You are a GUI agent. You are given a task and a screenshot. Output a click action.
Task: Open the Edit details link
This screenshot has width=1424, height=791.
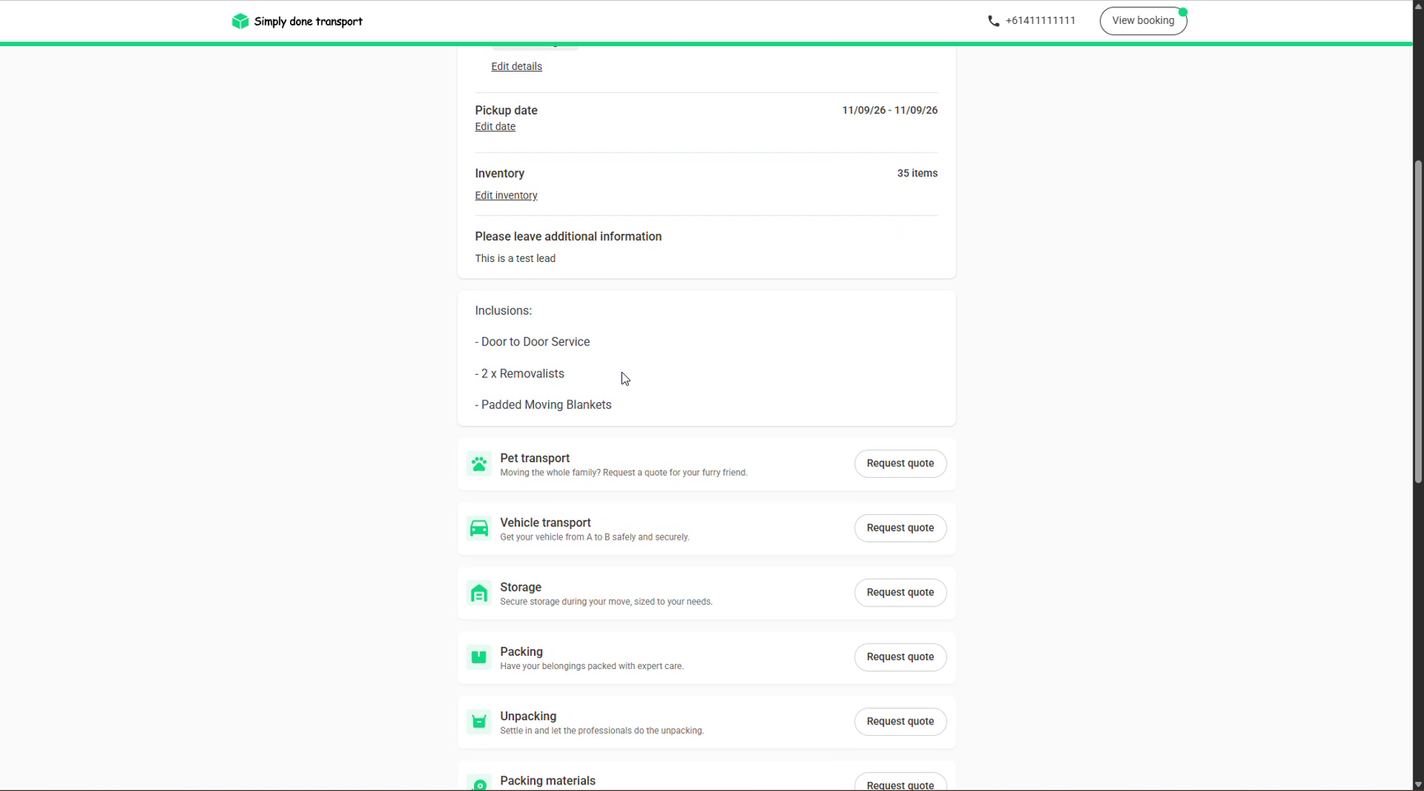point(517,67)
